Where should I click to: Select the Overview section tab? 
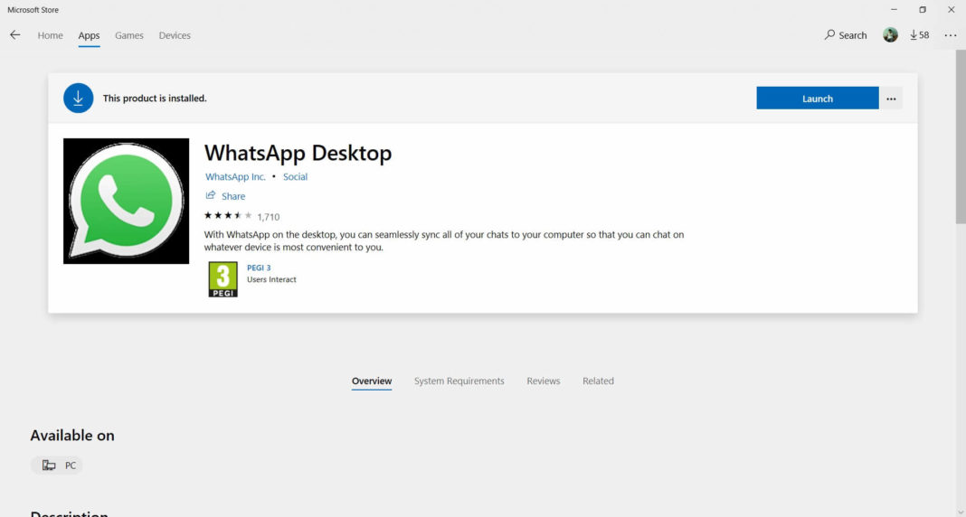pyautogui.click(x=372, y=381)
